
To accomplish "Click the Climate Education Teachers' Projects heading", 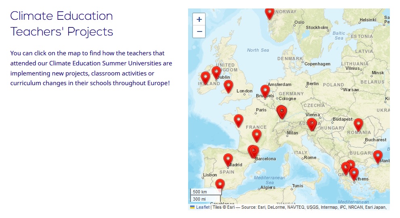I will [x=61, y=23].
